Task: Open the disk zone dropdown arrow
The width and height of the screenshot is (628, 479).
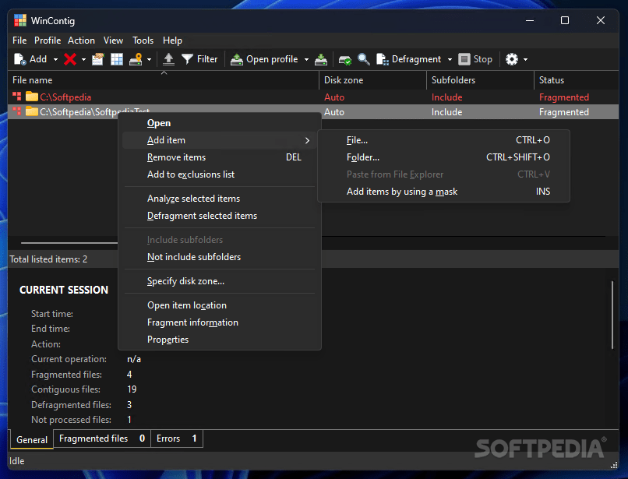Action: pos(149,59)
